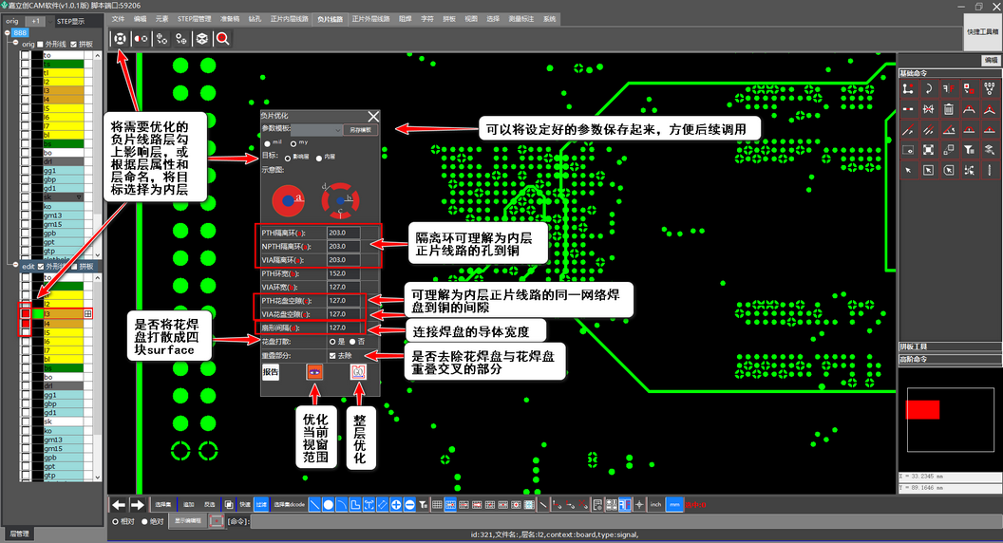Select the 相对 radio button
The image size is (1003, 543).
point(116,521)
